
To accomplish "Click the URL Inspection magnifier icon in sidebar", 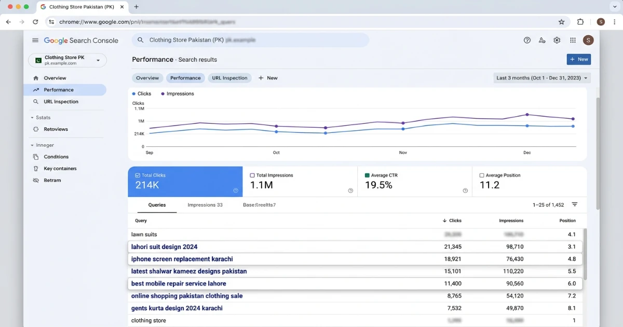I will point(36,102).
